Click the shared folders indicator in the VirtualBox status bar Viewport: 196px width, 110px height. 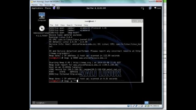tap(139, 106)
